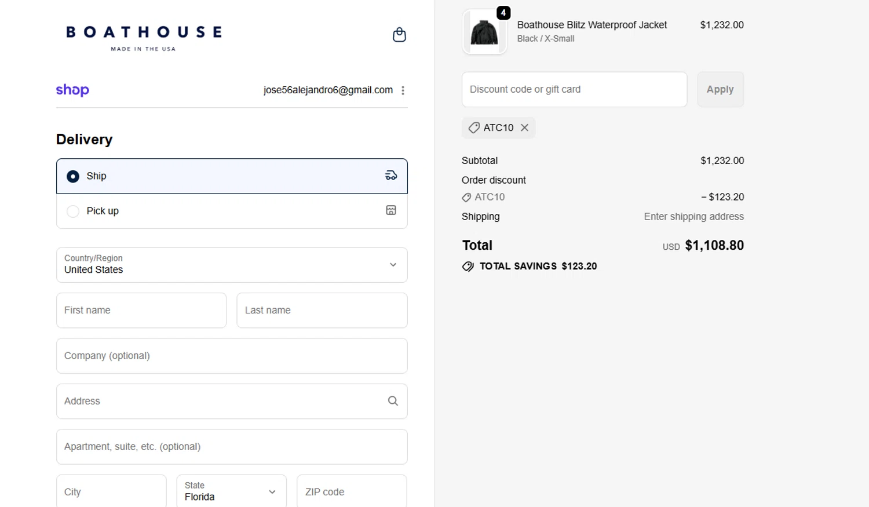Viewport: 869px width, 507px height.
Task: Open account options three-dot menu
Action: pos(403,90)
